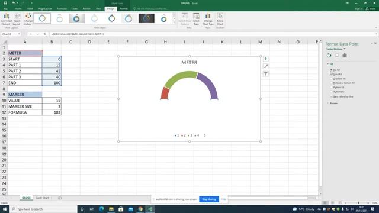The image size is (379, 213).
Task: Select Picture or texture fill option
Action: coord(342,83)
